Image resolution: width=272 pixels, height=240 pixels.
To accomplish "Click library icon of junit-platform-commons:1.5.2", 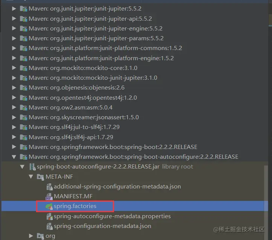I will pos(23,48).
